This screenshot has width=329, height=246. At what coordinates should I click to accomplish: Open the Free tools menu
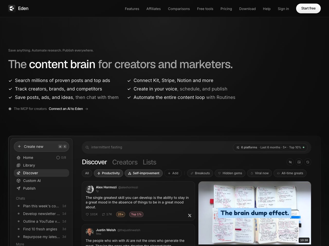coord(205,9)
